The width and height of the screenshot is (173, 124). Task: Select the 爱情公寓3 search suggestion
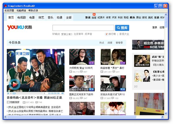[x=67, y=34]
